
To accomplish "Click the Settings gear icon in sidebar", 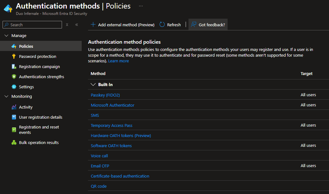I will tap(14, 87).
